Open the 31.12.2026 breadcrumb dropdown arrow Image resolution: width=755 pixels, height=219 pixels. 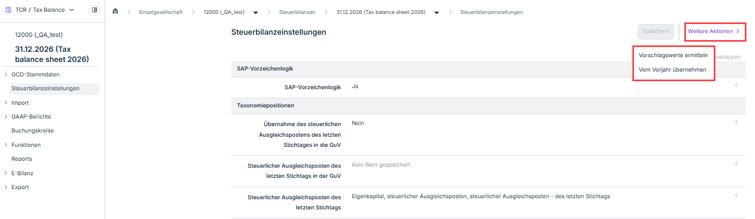(437, 12)
